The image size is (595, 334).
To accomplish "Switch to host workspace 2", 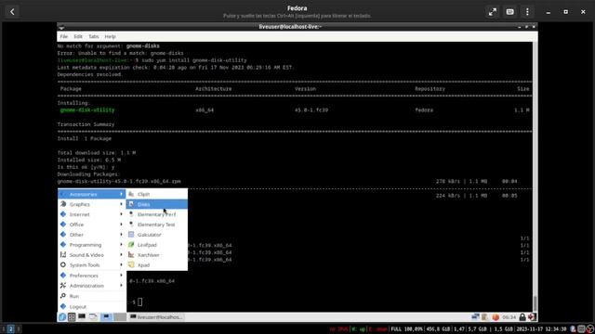I will [x=10, y=329].
